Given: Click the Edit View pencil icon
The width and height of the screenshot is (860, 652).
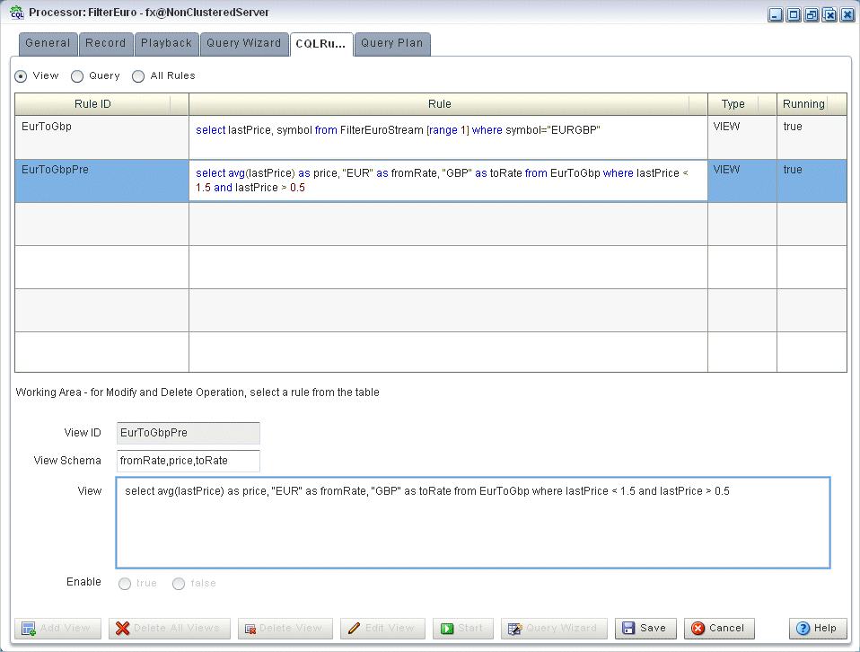Looking at the screenshot, I should coord(355,629).
